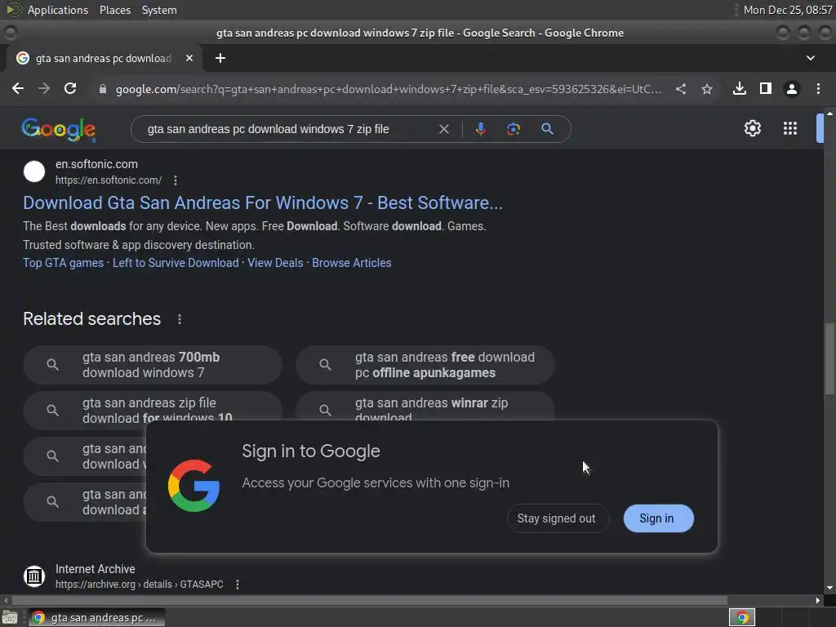Open the Places menu
The width and height of the screenshot is (836, 627).
click(114, 10)
